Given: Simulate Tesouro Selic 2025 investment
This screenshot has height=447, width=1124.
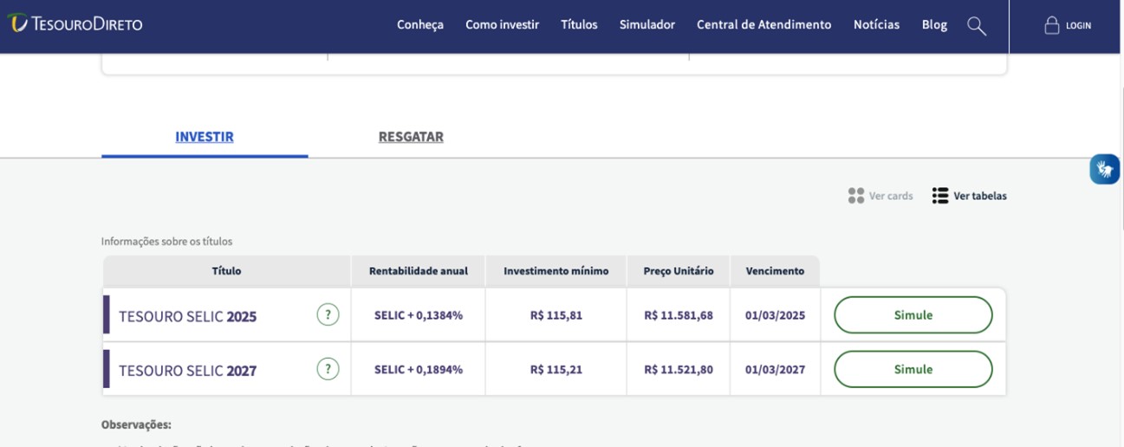Looking at the screenshot, I should pos(913,315).
